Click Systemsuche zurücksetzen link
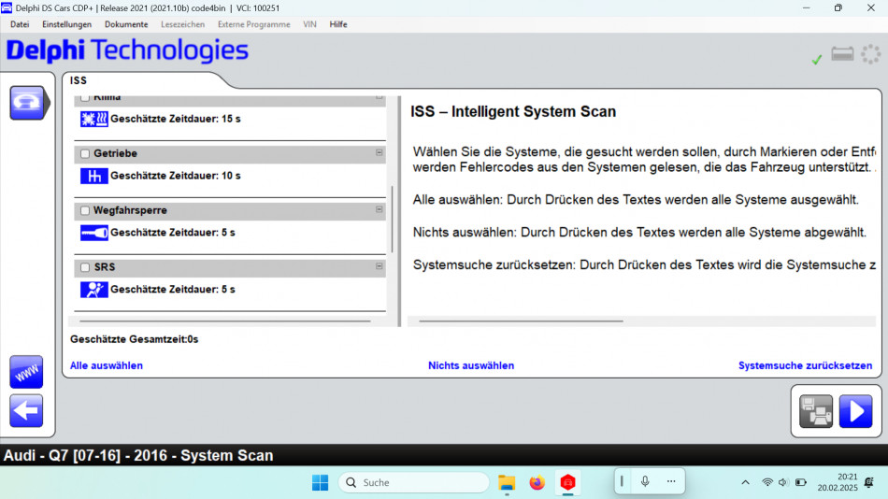Viewport: 888px width, 499px height. coord(805,366)
